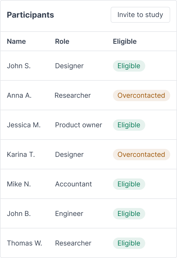Select the Eligible badge for Jessica M.
177x258 pixels.
pyautogui.click(x=129, y=125)
